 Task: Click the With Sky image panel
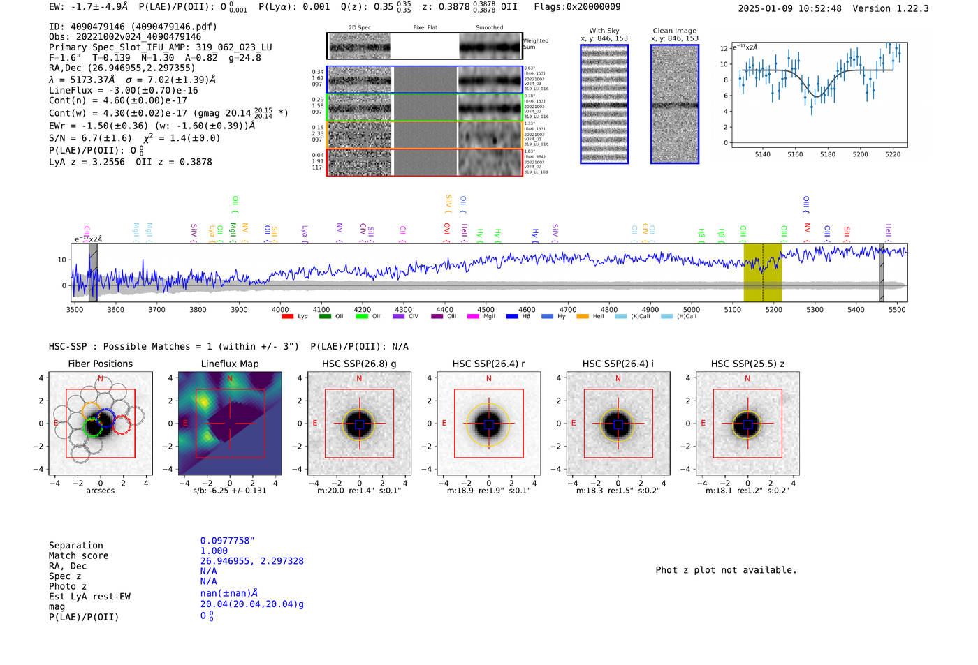pos(604,104)
